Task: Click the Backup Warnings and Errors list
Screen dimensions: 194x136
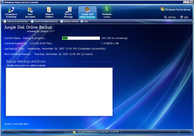Action: 59,92
